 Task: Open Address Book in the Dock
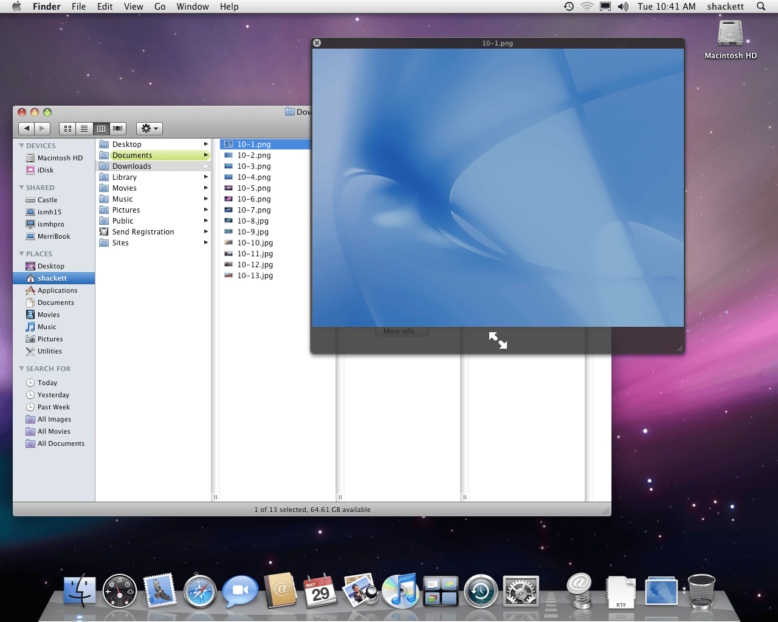(x=280, y=590)
